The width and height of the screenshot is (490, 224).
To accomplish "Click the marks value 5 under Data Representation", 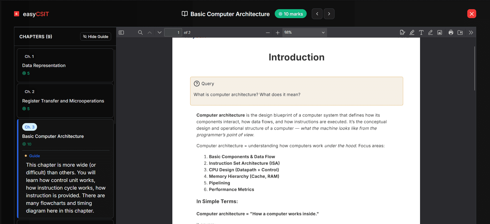I will coord(28,73).
